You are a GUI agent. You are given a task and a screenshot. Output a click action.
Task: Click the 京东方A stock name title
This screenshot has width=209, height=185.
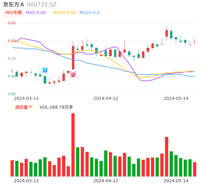click(x=13, y=5)
